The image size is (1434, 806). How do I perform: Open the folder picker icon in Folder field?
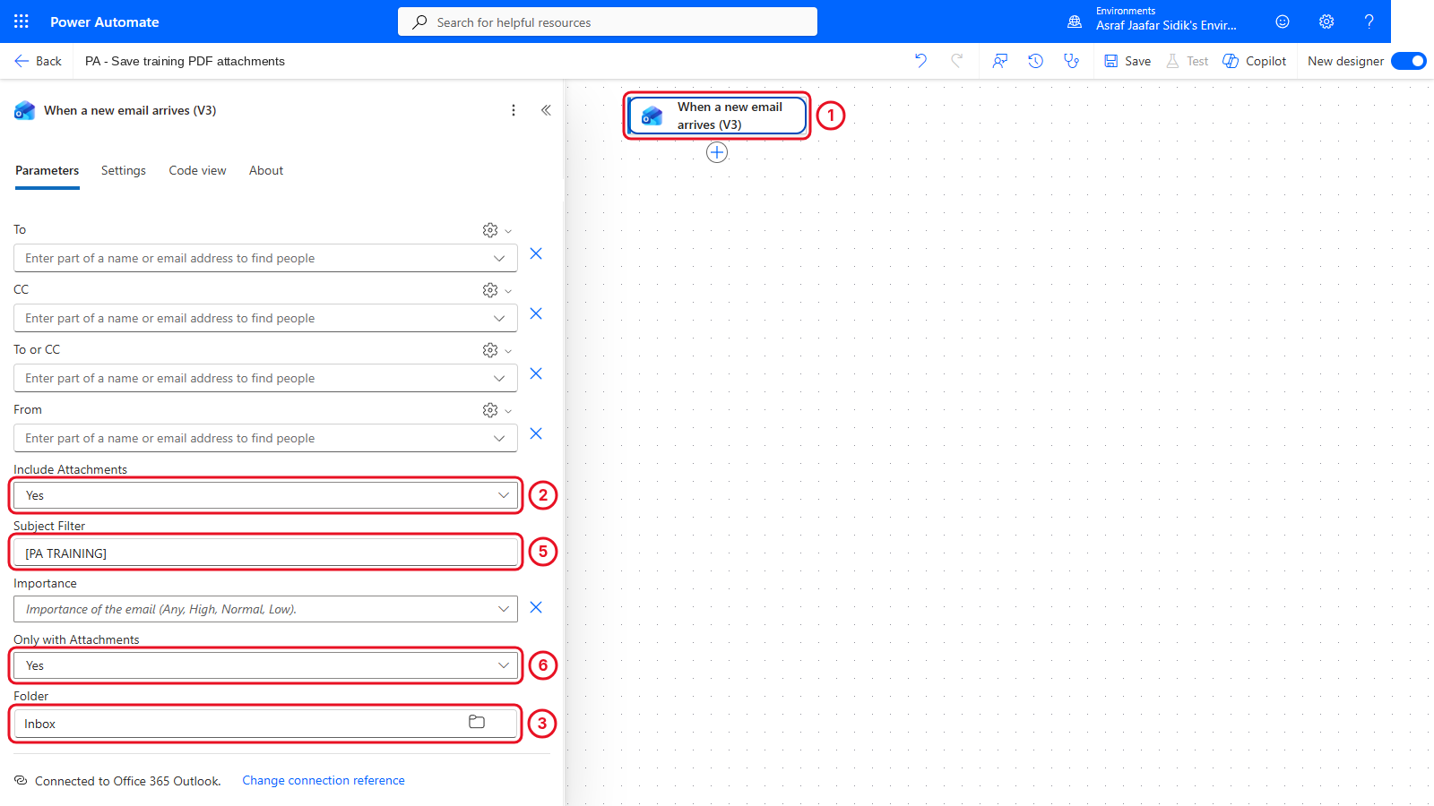tap(477, 722)
